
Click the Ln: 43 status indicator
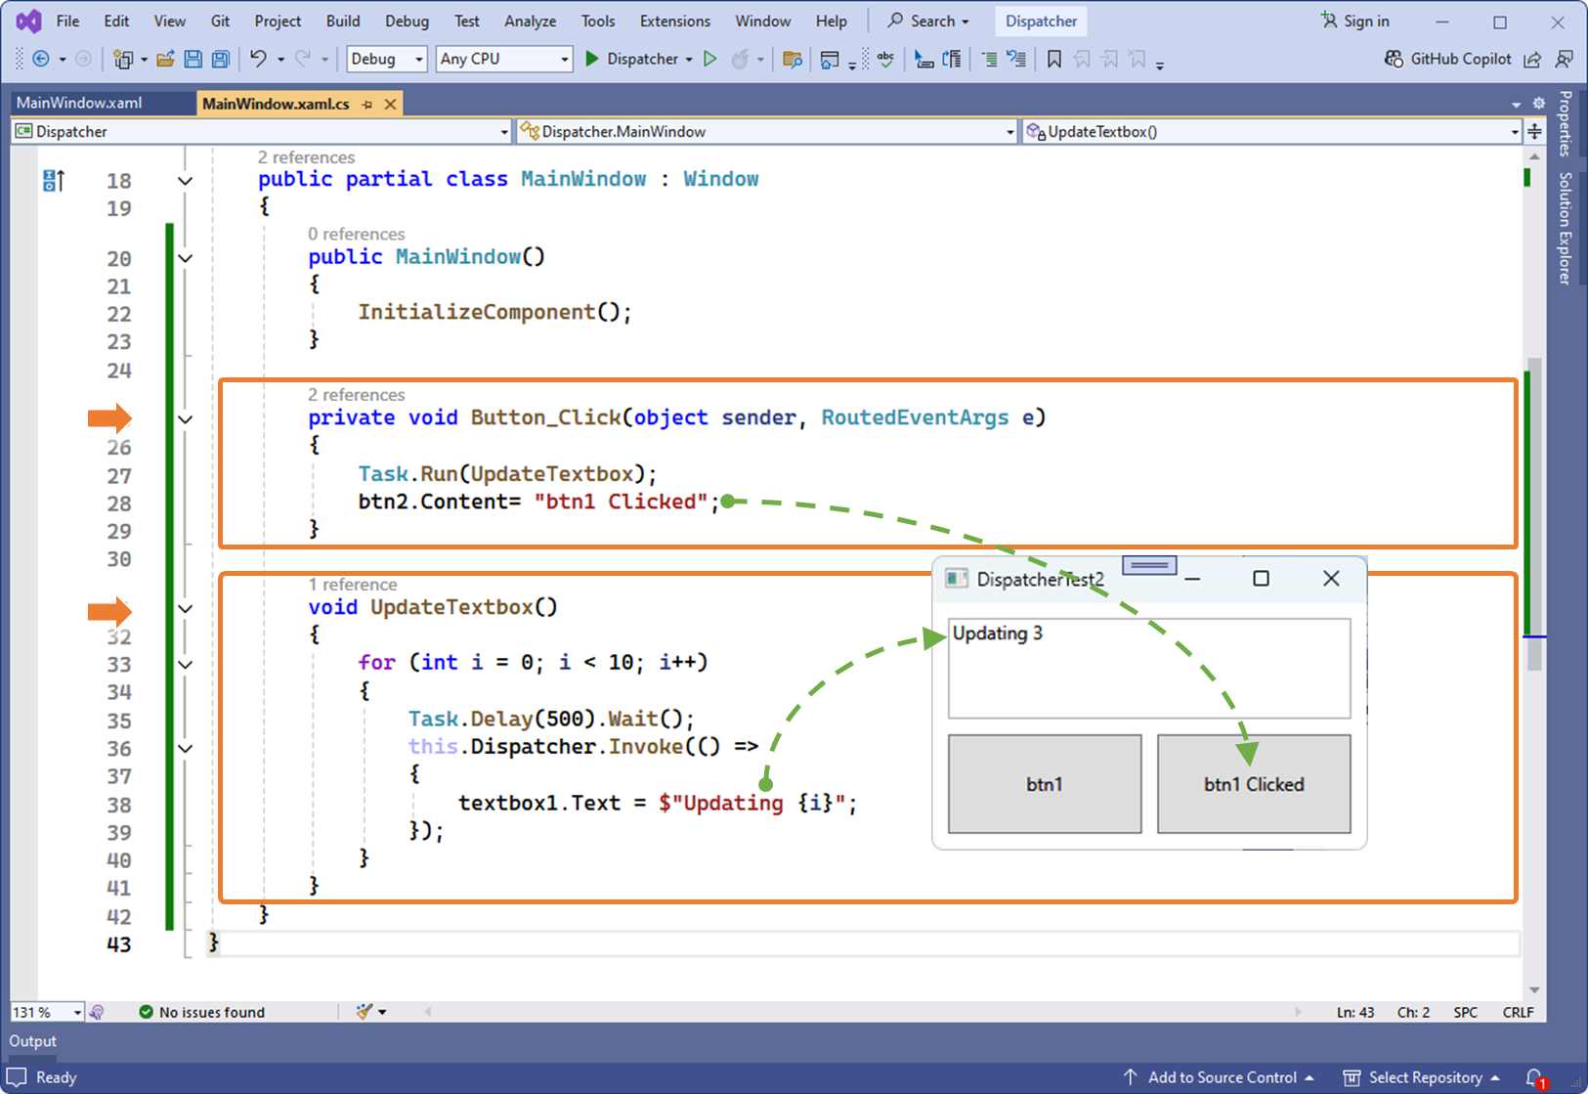point(1355,1012)
